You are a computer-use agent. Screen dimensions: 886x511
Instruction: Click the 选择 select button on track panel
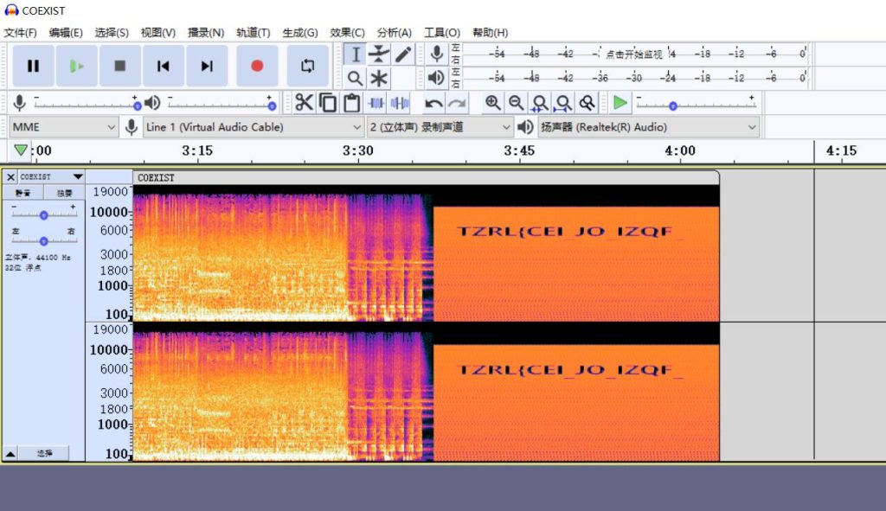[x=44, y=453]
